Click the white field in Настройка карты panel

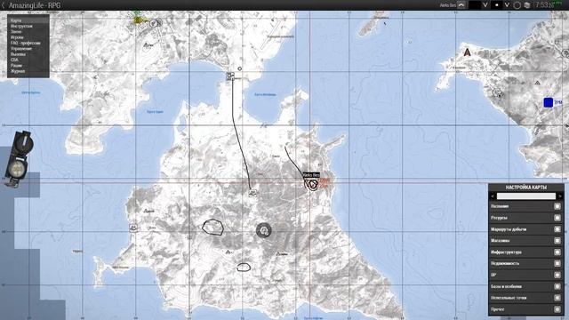[x=526, y=196]
